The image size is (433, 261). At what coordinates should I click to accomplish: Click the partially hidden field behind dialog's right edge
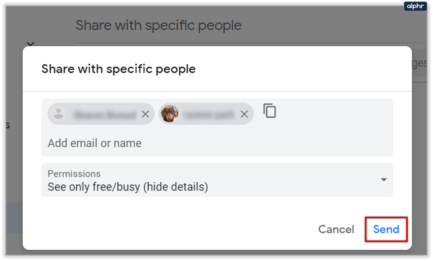click(419, 64)
